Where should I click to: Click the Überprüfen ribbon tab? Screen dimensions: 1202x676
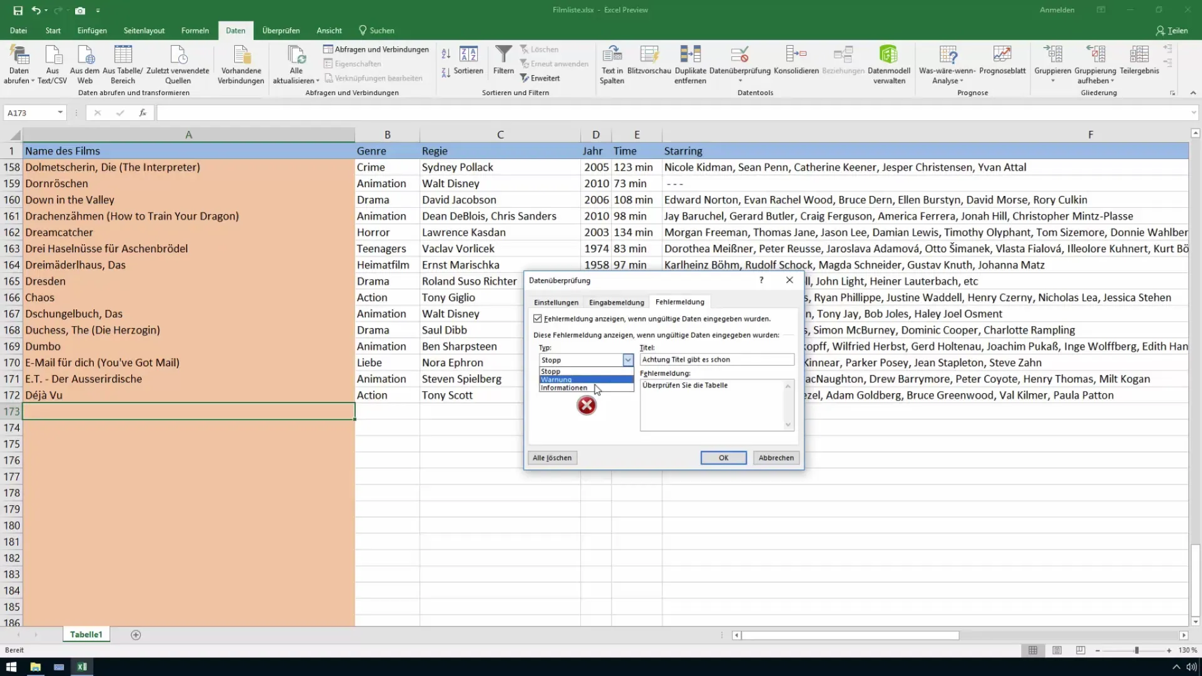click(282, 31)
